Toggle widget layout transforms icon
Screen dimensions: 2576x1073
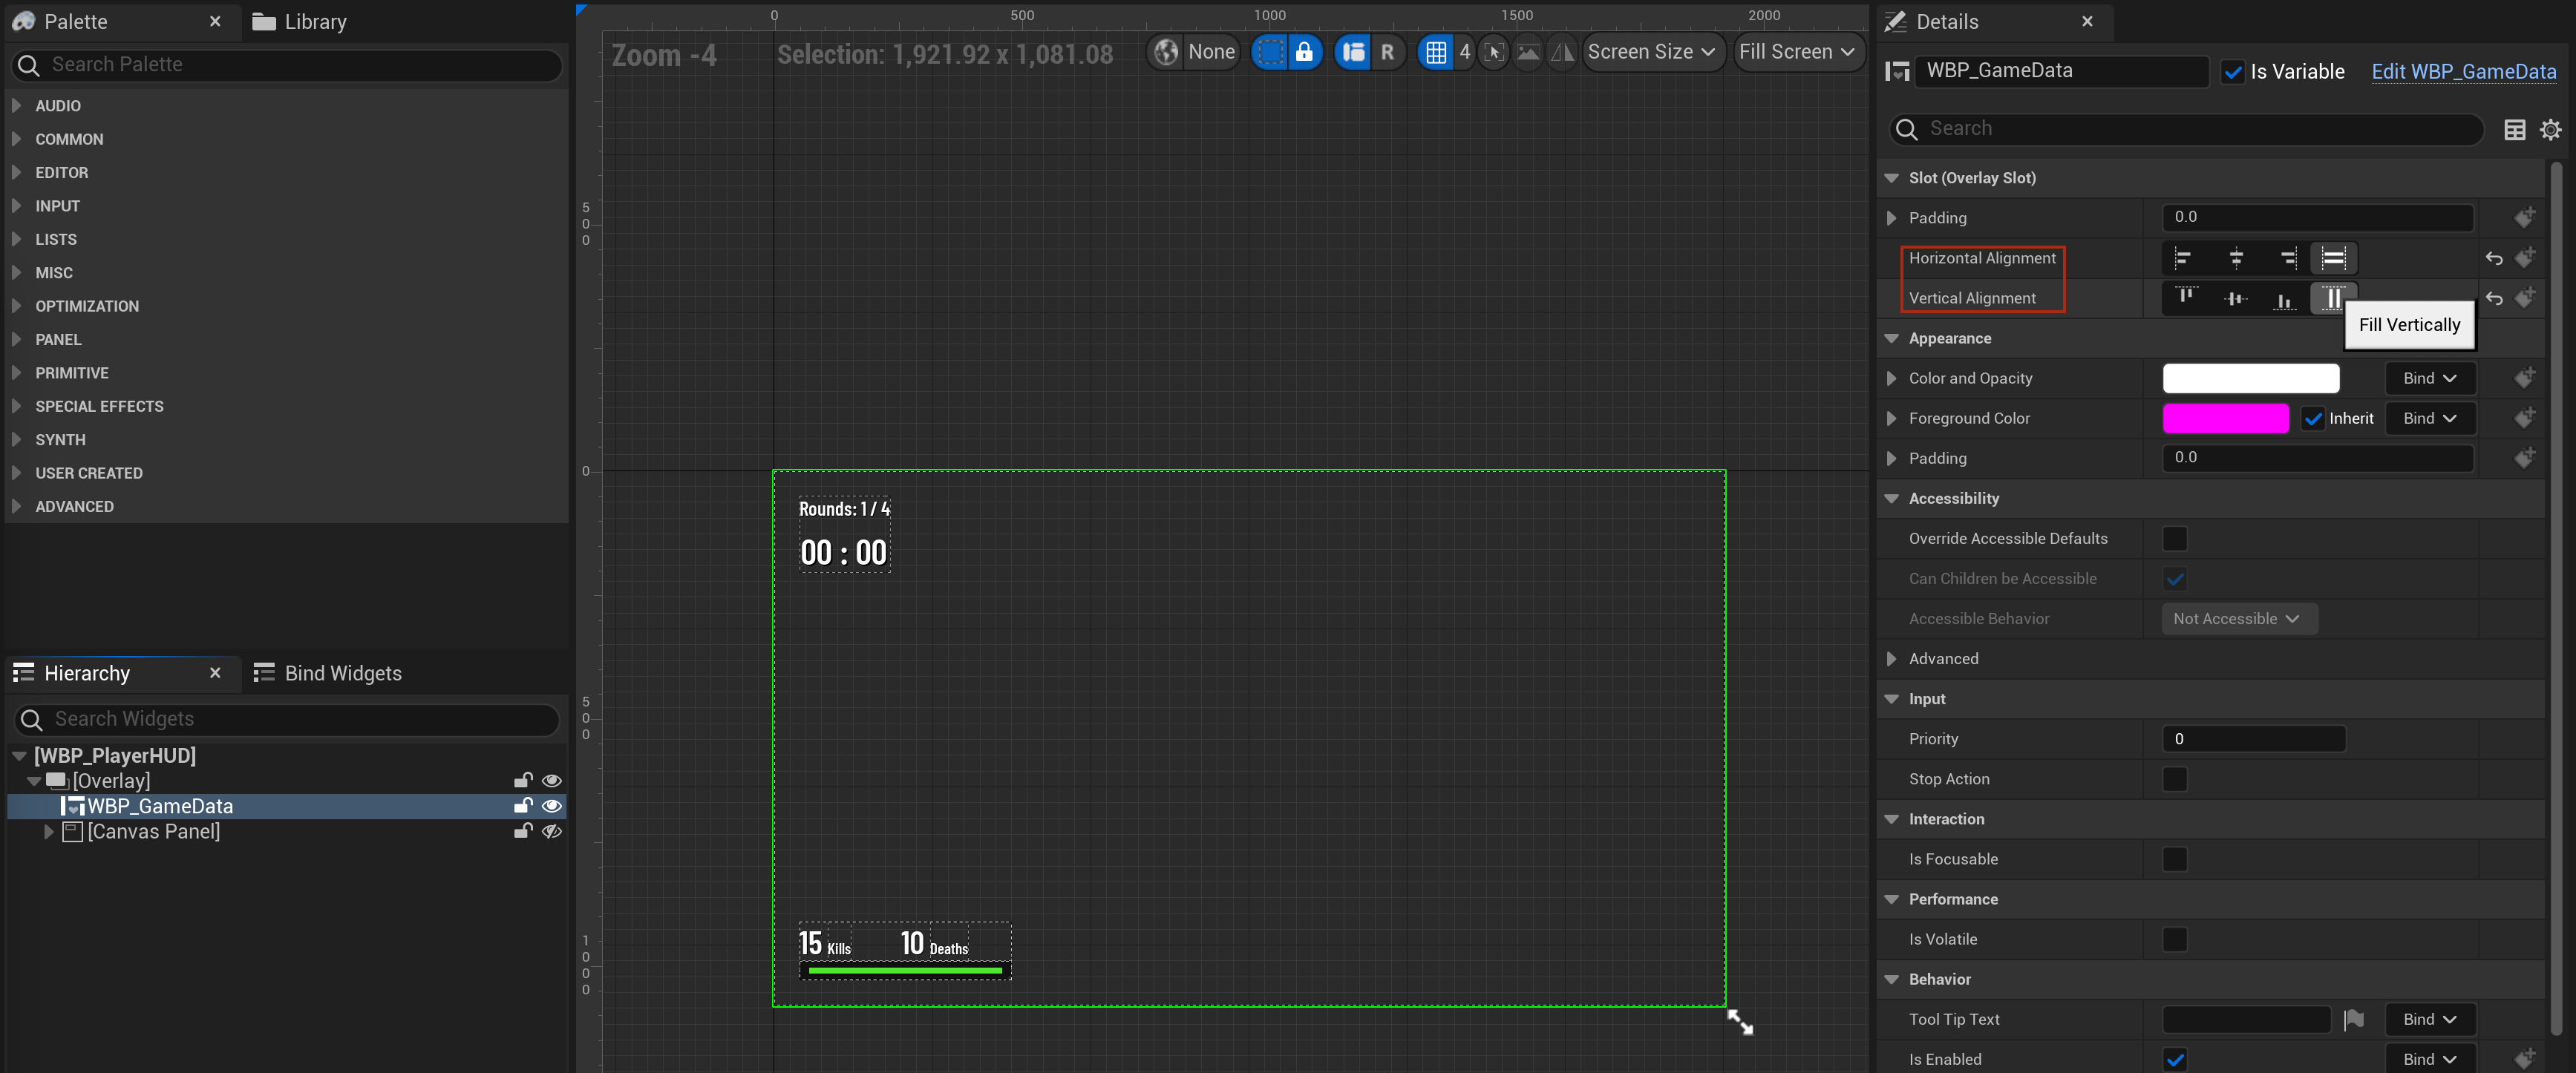[x=1354, y=52]
